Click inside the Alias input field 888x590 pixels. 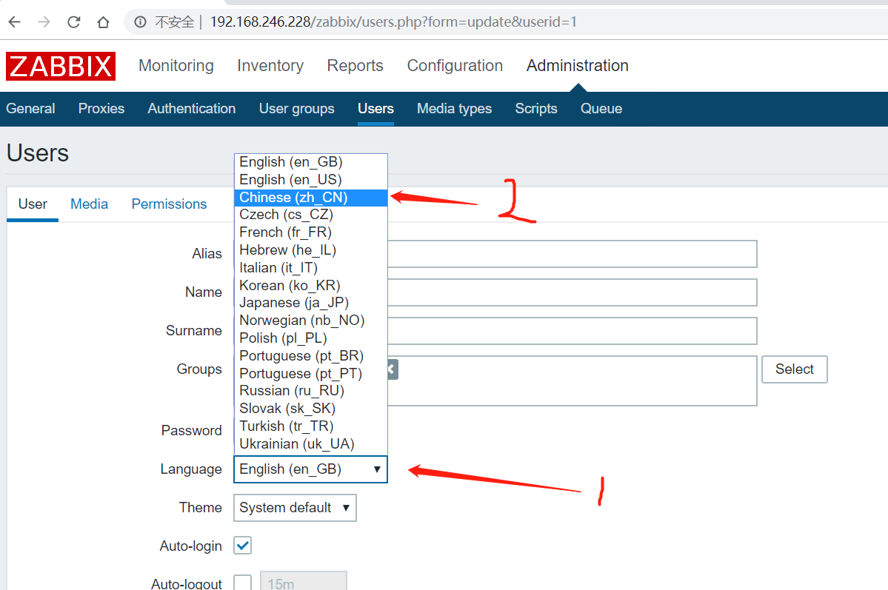(x=572, y=254)
